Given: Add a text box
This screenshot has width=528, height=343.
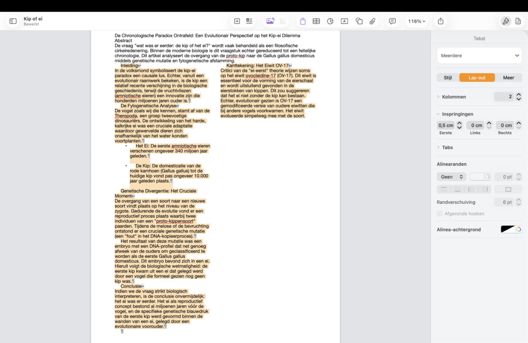Looking at the screenshot, I should [345, 21].
